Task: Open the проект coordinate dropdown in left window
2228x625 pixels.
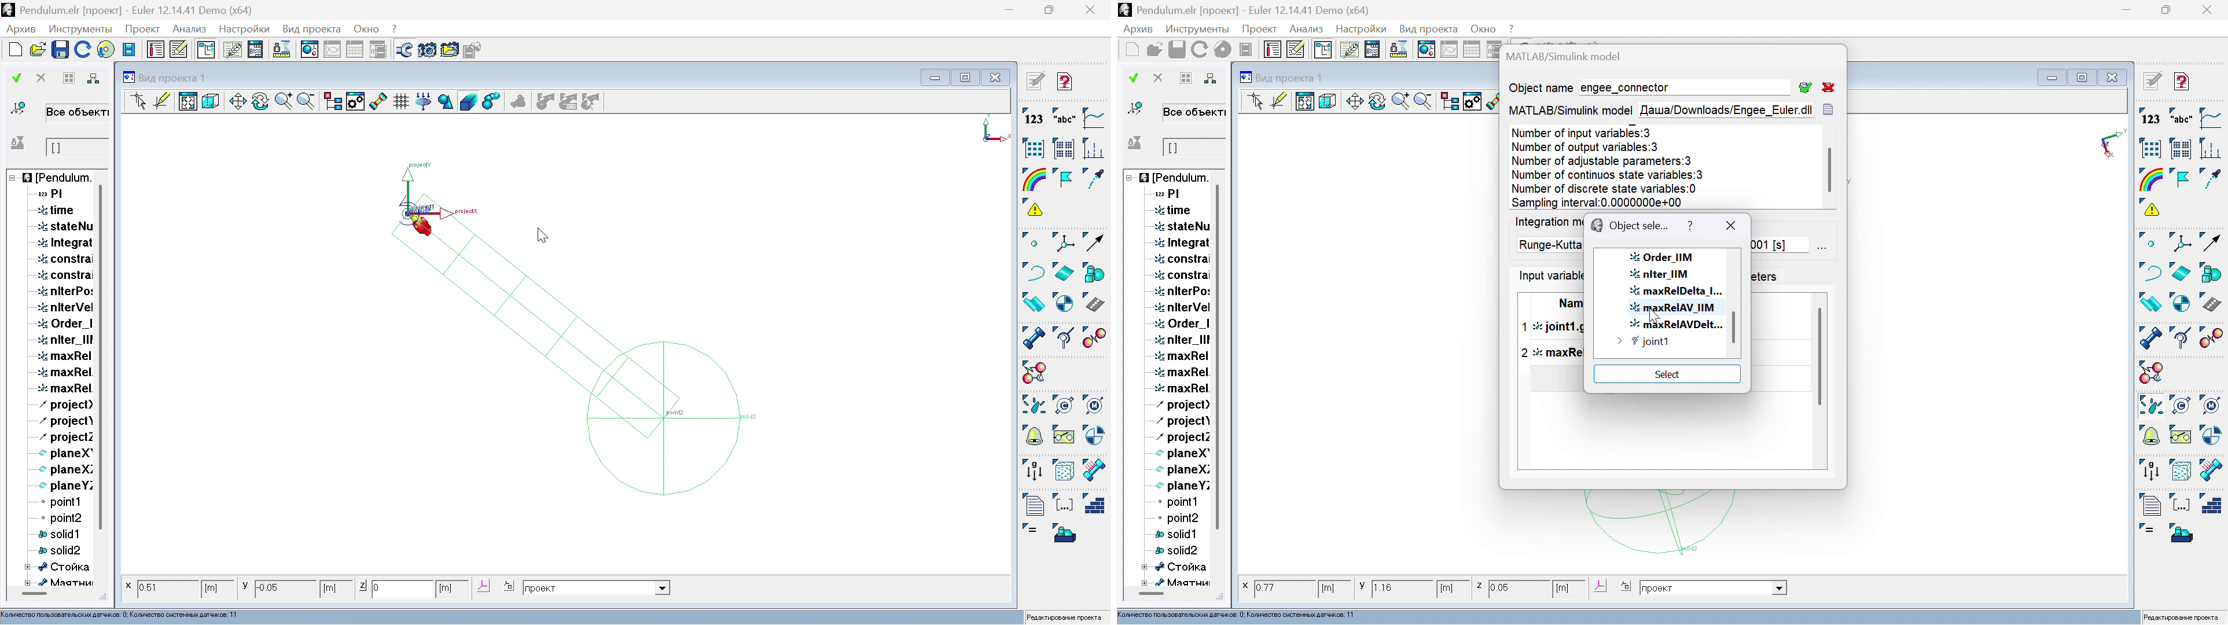Action: [663, 589]
